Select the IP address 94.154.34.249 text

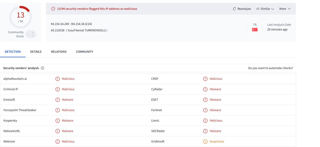tap(60, 24)
